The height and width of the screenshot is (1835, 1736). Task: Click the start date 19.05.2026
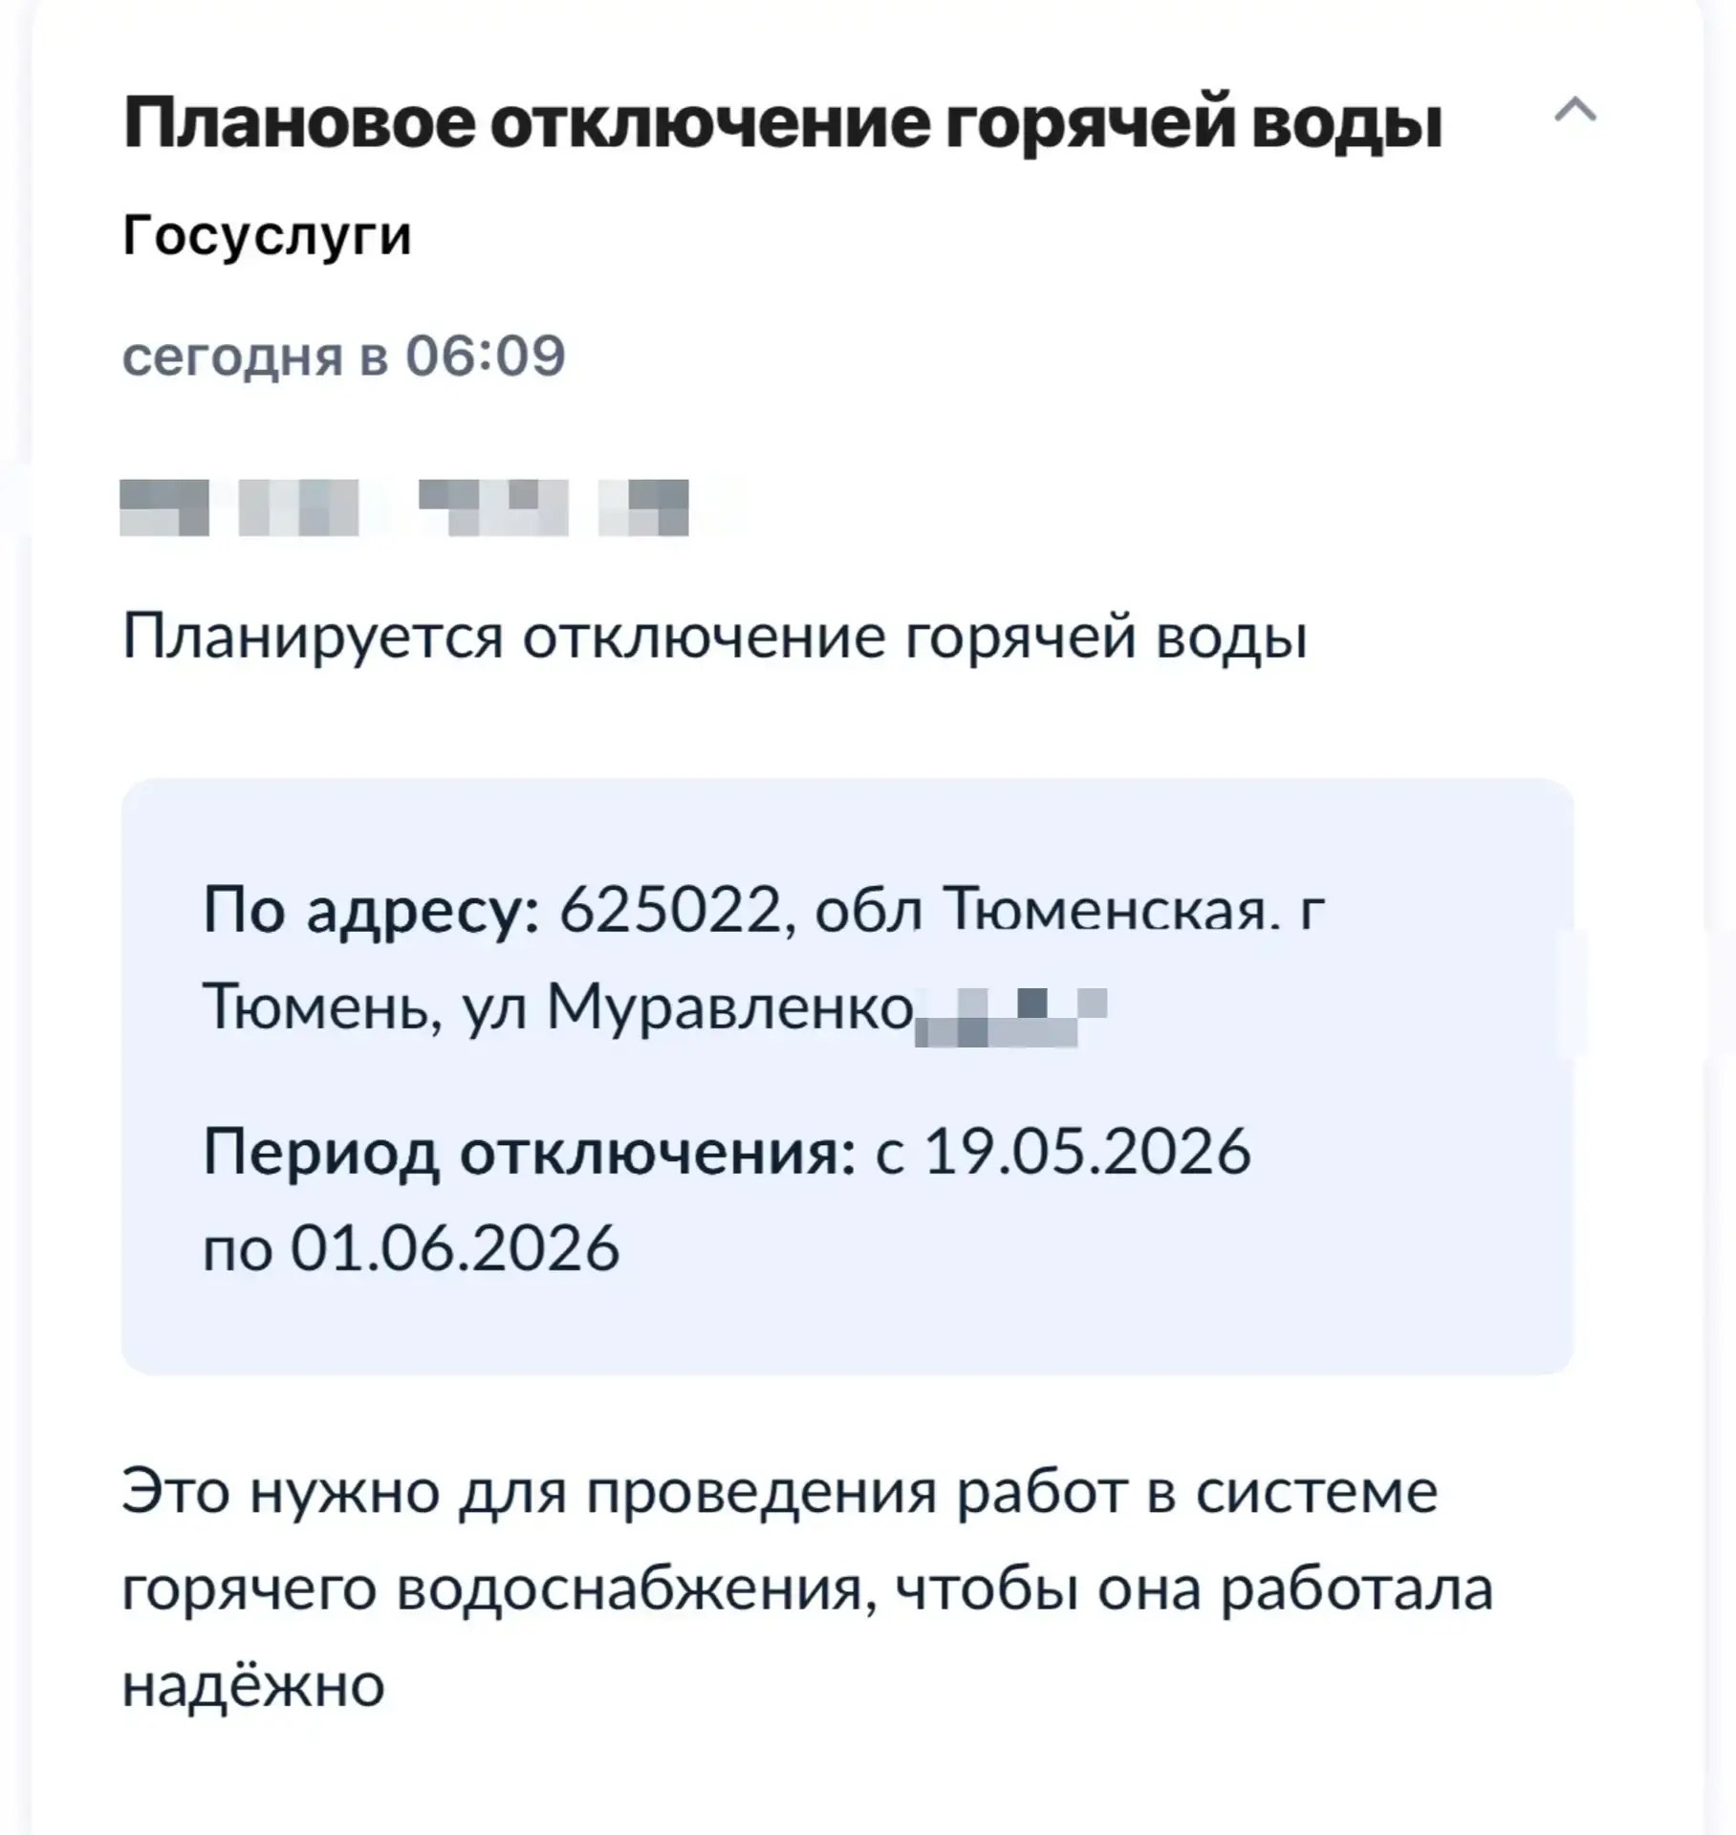[1088, 1151]
